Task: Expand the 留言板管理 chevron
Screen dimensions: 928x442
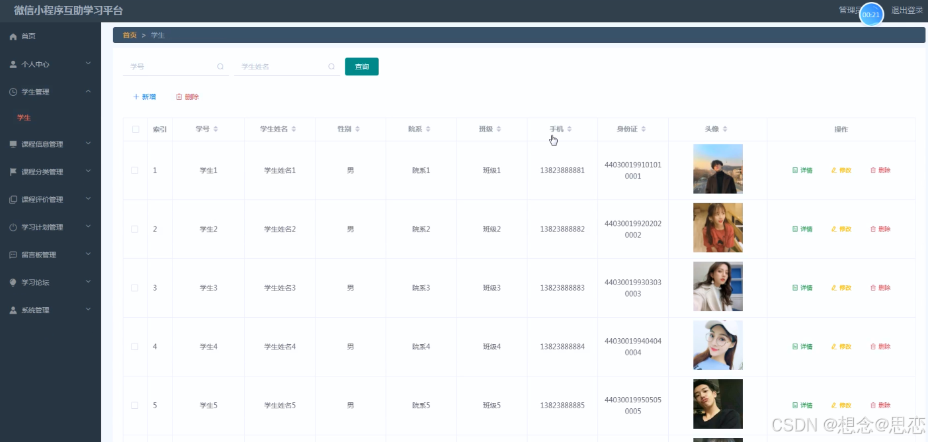Action: pyautogui.click(x=88, y=255)
